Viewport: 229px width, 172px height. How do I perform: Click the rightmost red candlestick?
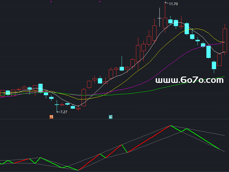pyautogui.click(x=225, y=40)
